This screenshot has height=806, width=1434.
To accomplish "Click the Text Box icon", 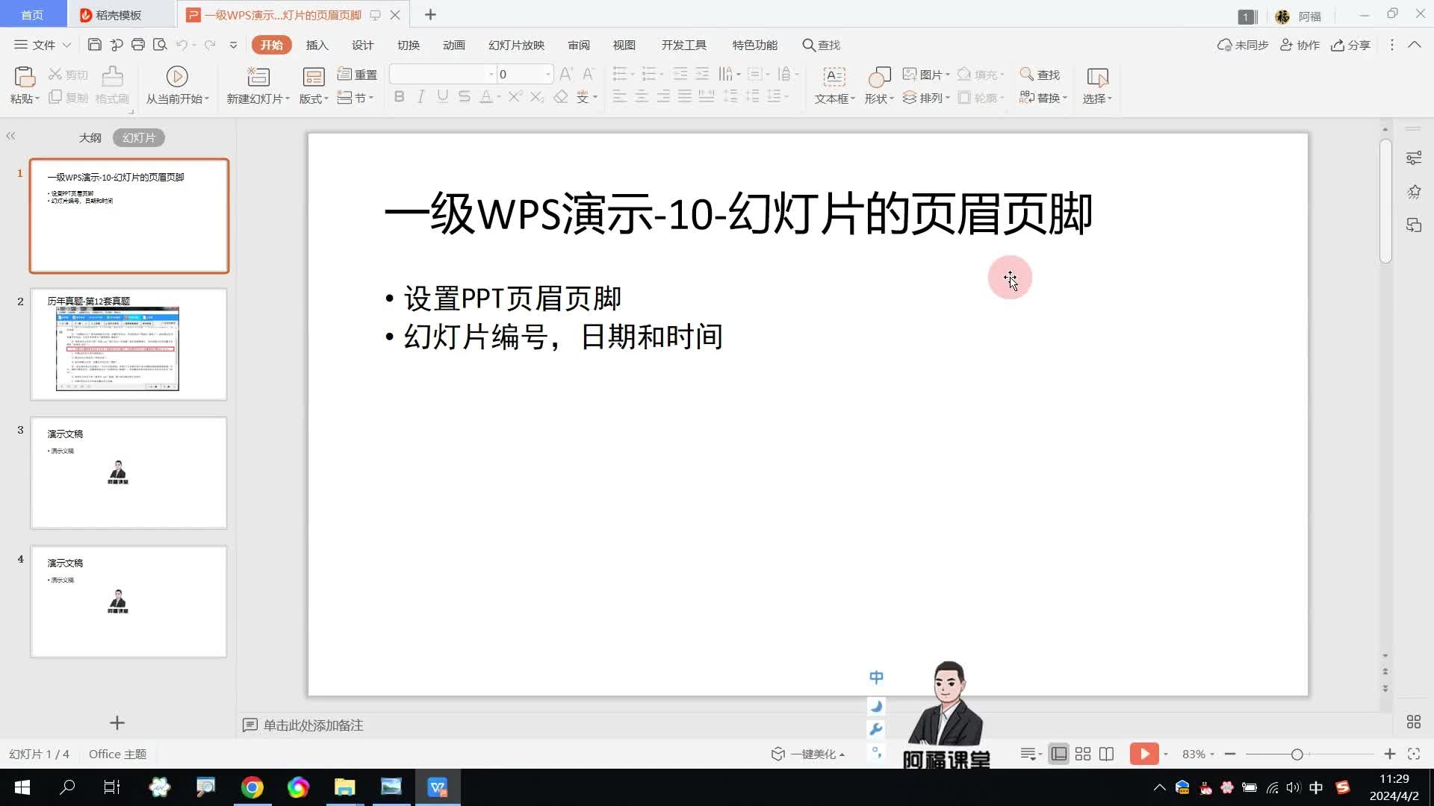I will tap(834, 76).
